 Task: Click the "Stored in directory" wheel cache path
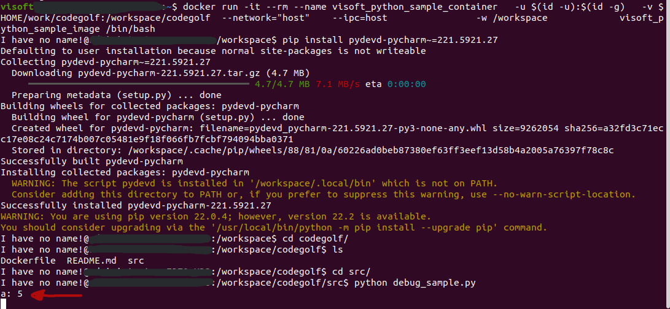[x=312, y=150]
